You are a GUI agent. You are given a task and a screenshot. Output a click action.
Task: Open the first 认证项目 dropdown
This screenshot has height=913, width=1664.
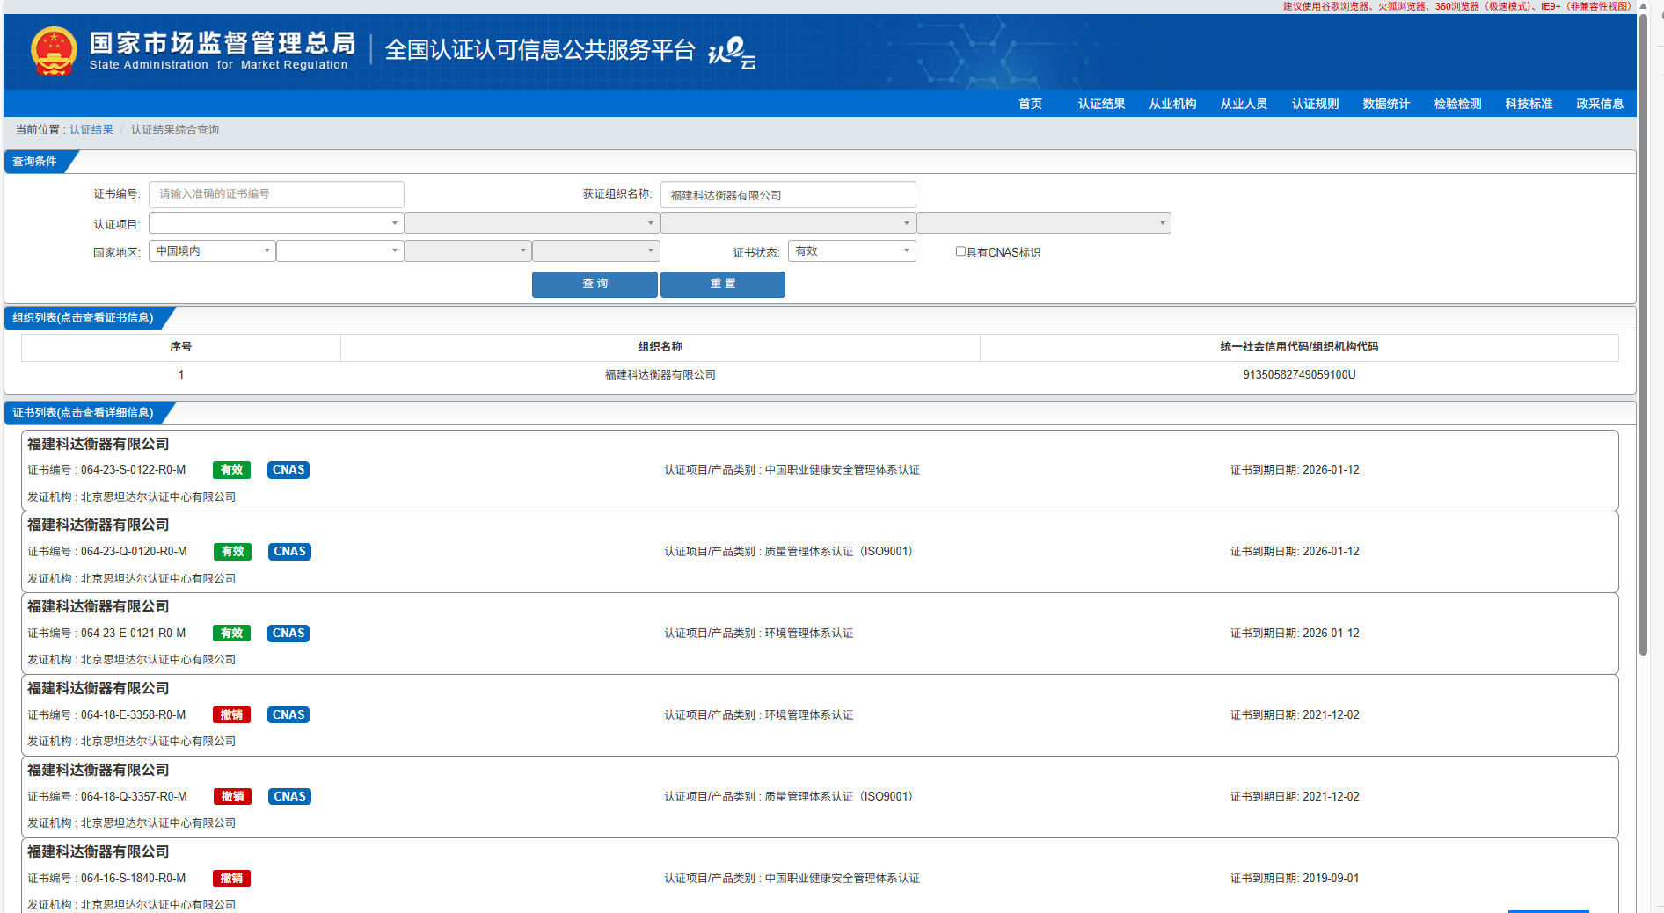point(276,223)
